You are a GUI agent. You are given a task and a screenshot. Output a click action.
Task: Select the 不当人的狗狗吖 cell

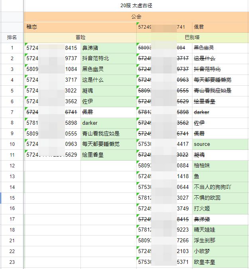pyautogui.click(x=221, y=187)
